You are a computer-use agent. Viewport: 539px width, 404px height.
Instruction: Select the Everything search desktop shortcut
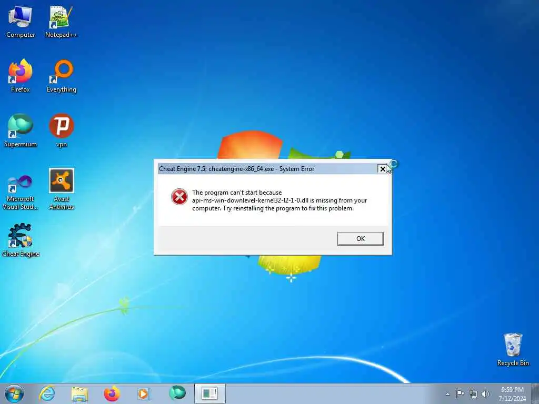click(61, 76)
